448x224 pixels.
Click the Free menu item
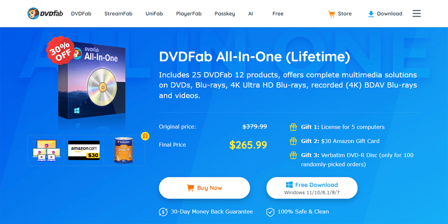(278, 13)
